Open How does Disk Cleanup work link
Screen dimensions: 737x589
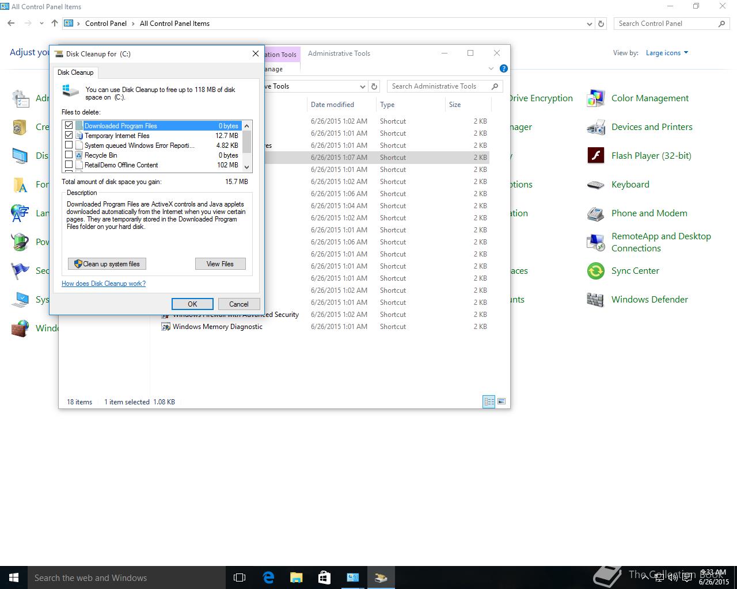[x=104, y=284]
